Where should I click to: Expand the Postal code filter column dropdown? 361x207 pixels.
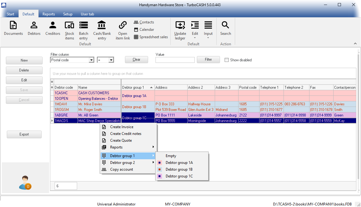coord(91,60)
